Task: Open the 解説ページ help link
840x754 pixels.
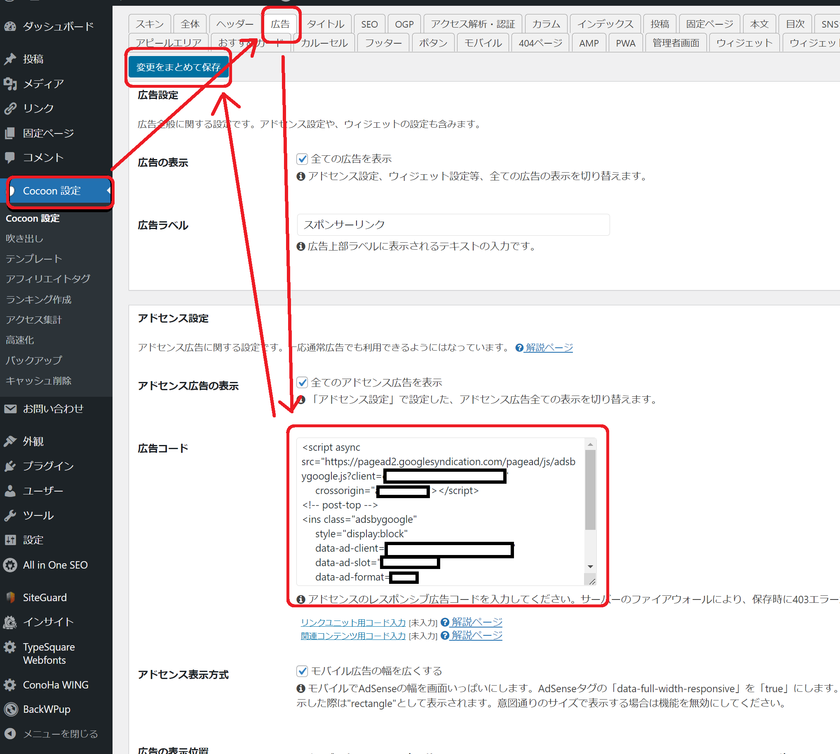Action: pyautogui.click(x=549, y=347)
